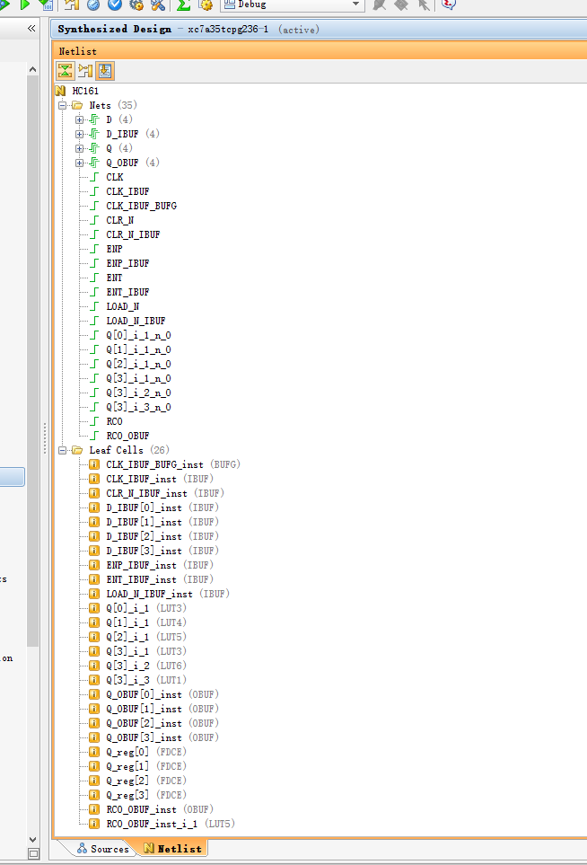
Task: Click the Synthesized Design title bar
Action: tap(320, 30)
